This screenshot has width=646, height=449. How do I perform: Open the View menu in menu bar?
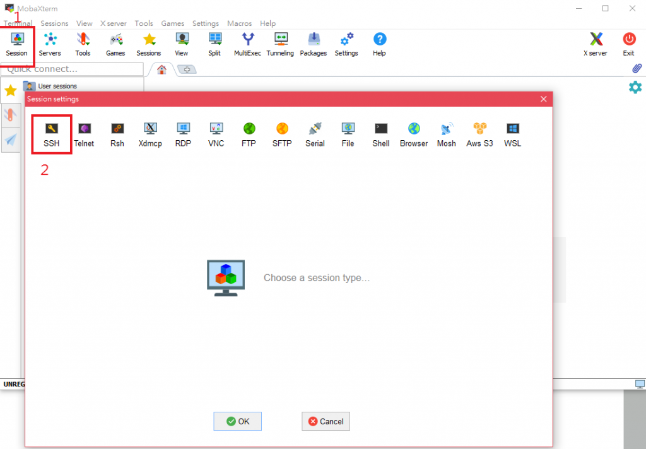(x=85, y=23)
